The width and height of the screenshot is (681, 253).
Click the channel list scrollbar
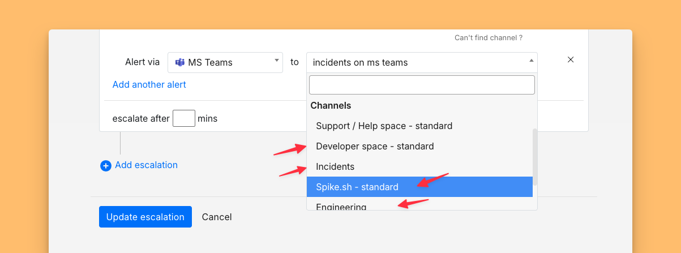point(535,157)
